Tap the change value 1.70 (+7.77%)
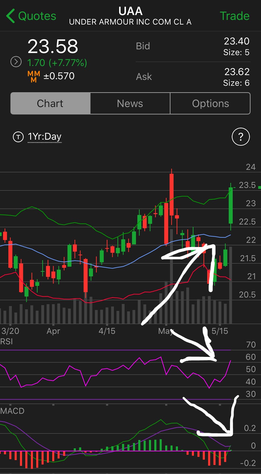 pos(57,63)
